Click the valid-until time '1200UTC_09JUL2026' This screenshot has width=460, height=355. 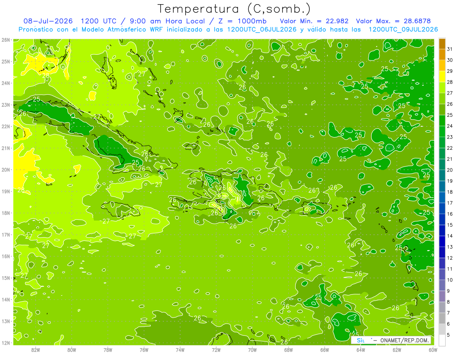(x=403, y=29)
